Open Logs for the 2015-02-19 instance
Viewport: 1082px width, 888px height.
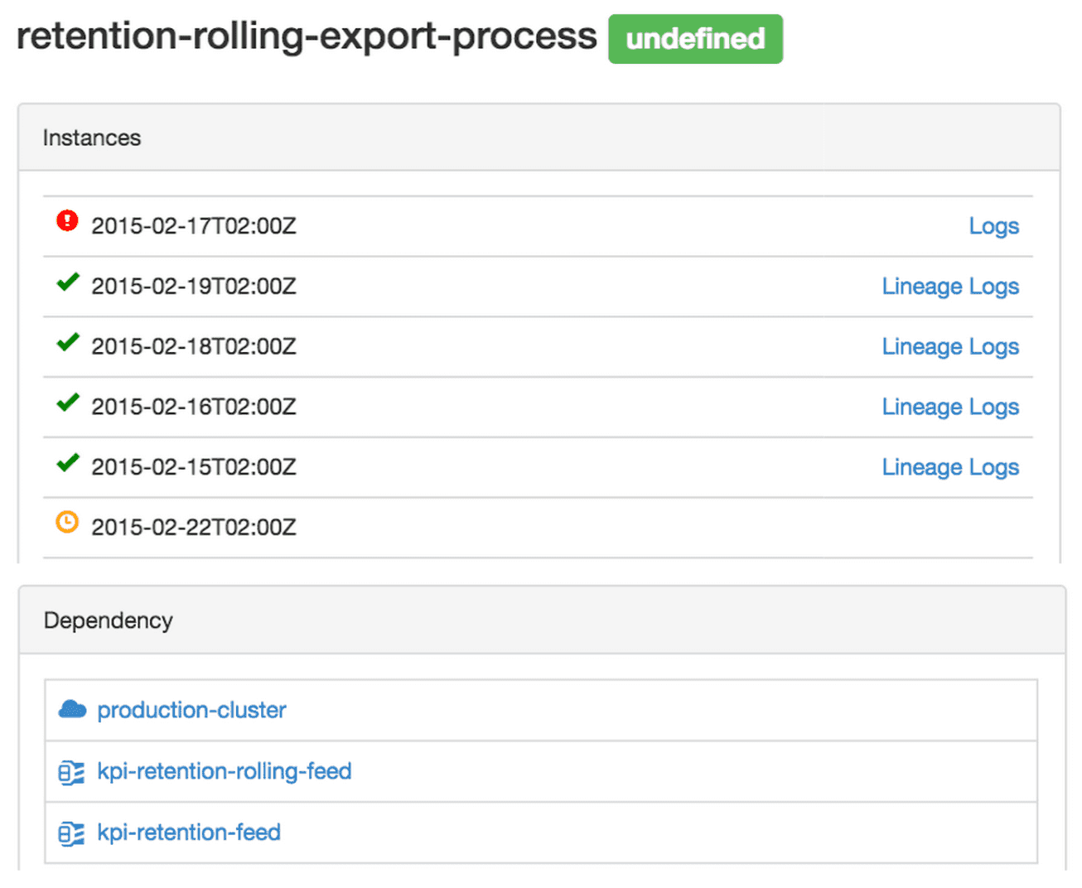click(994, 287)
